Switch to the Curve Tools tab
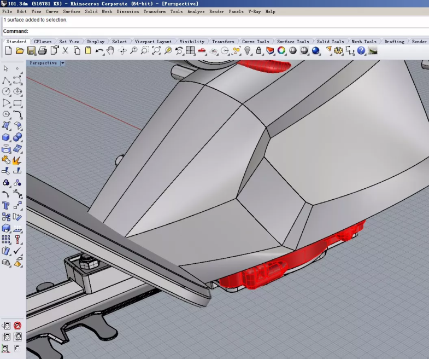The width and height of the screenshot is (429, 359). 255,42
